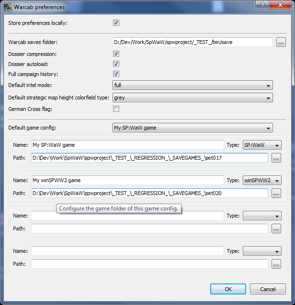Click the dialog help question mark button

click(262, 5)
